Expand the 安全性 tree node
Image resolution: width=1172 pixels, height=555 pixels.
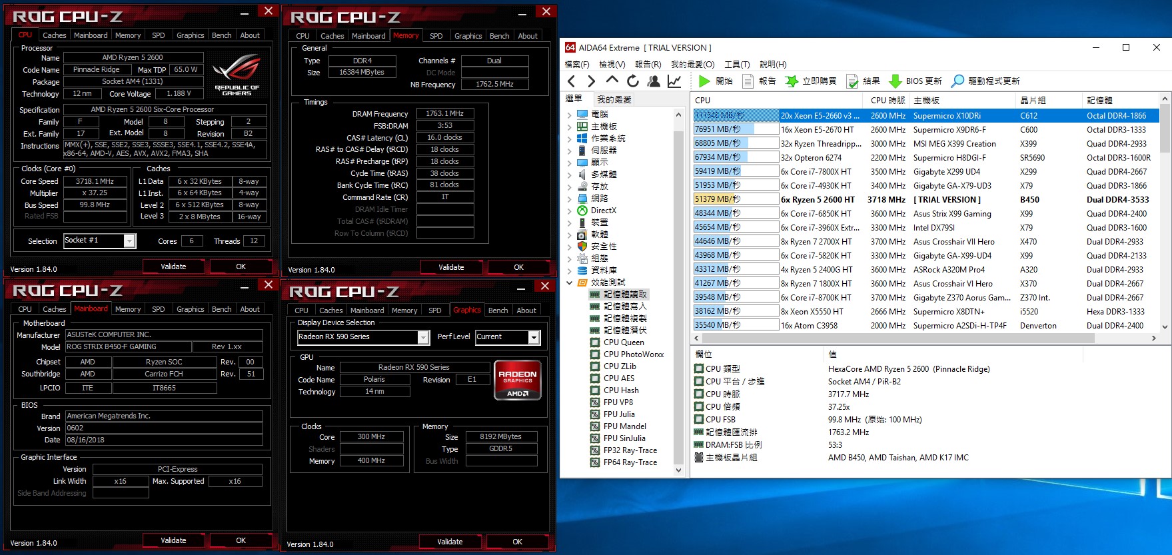[x=569, y=247]
